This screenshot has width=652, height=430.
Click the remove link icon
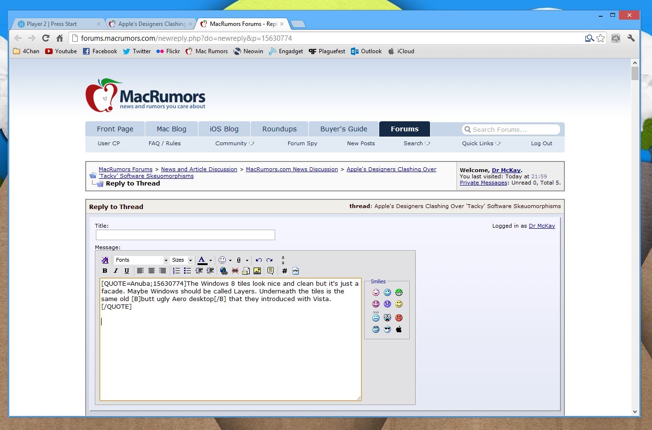235,271
